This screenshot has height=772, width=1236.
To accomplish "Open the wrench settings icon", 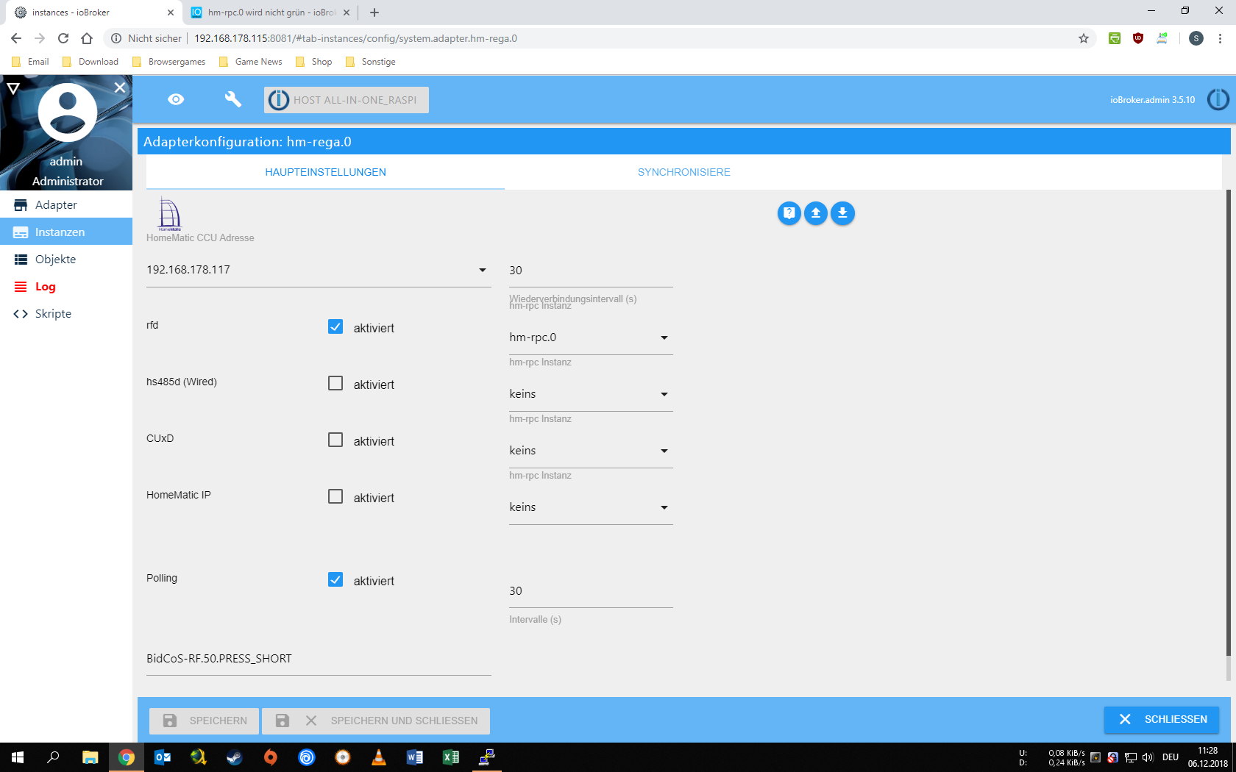I will [233, 99].
